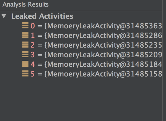Select leaked activity MemoeryLeakActivity@31485235
Screen dimensions: 166x121
(103, 45)
